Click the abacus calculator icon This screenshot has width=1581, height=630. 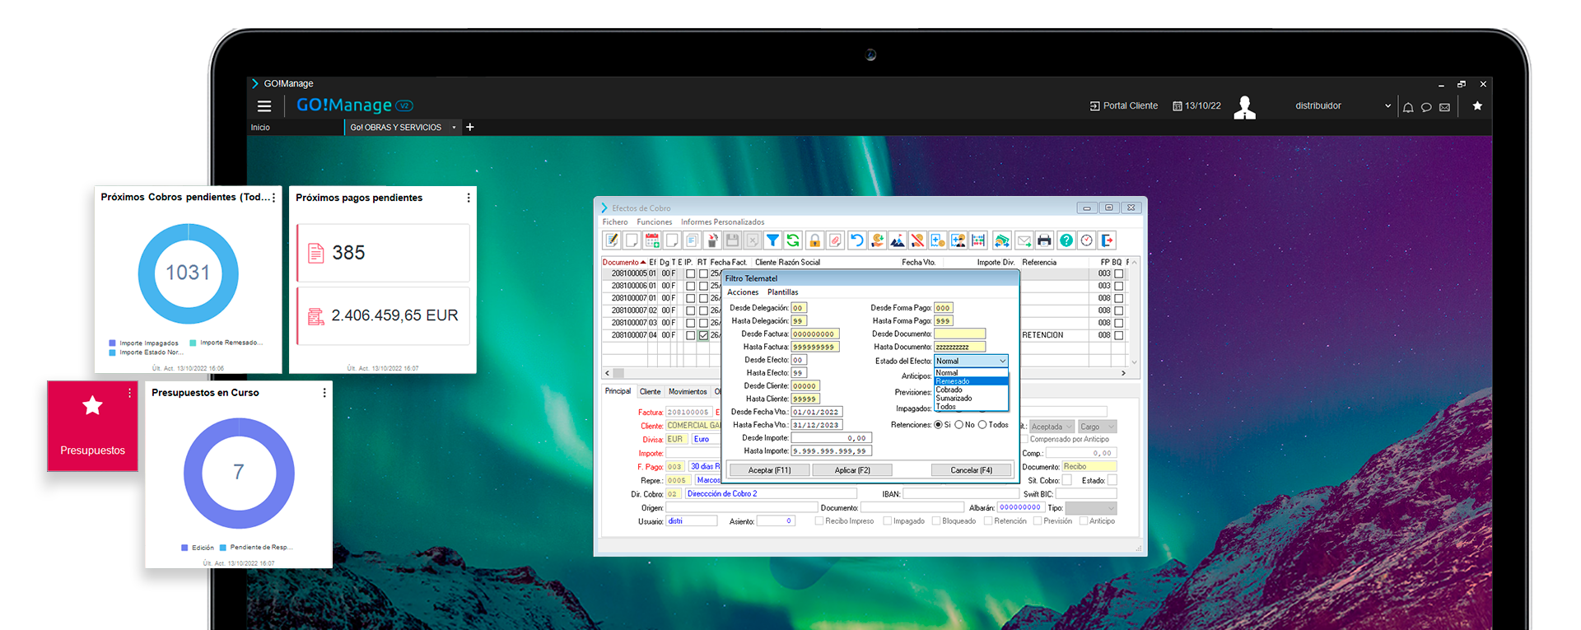[978, 240]
